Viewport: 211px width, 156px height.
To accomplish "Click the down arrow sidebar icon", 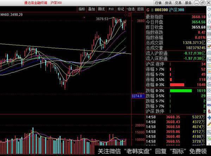I will click(209, 21).
